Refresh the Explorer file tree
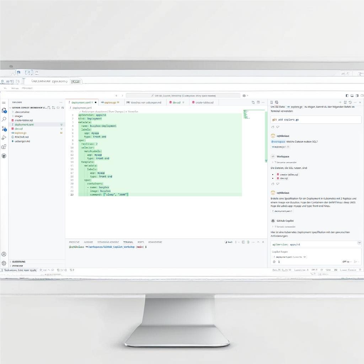The height and width of the screenshot is (364, 364). pos(58,108)
